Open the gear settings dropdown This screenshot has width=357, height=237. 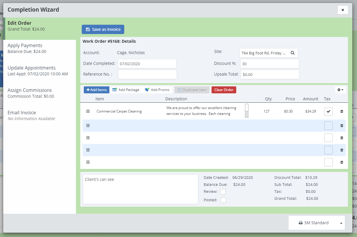340,90
